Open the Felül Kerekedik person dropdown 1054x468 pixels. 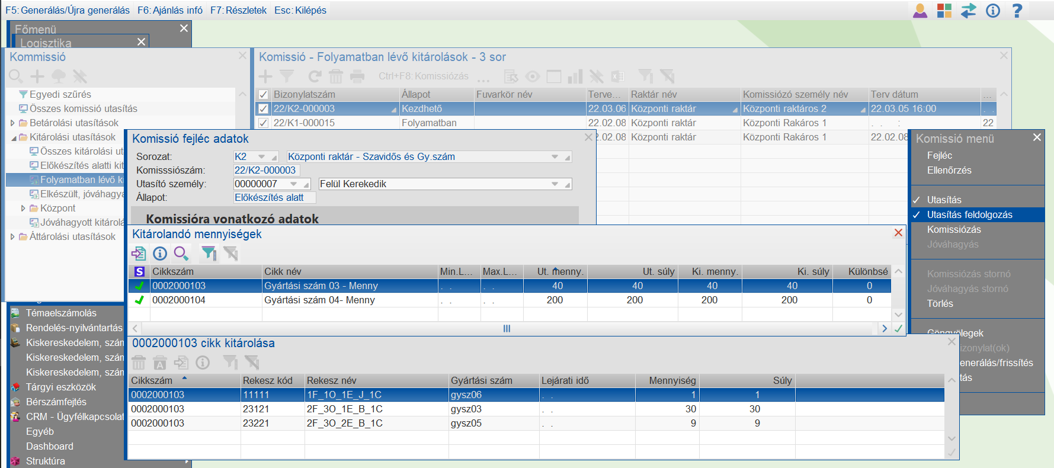(x=555, y=184)
